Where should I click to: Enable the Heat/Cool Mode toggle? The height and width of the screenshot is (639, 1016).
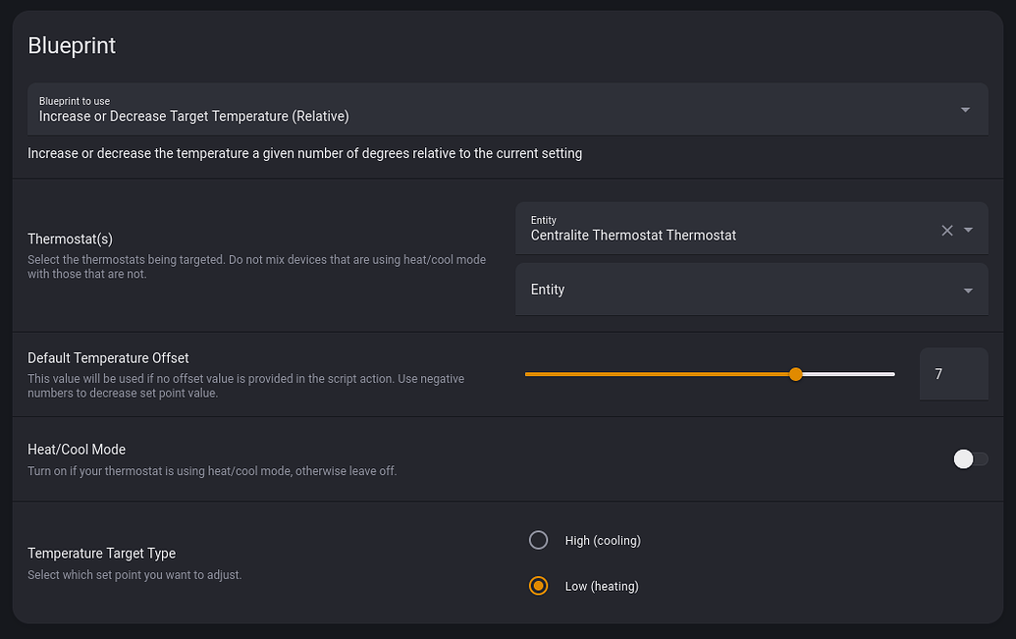pos(970,458)
